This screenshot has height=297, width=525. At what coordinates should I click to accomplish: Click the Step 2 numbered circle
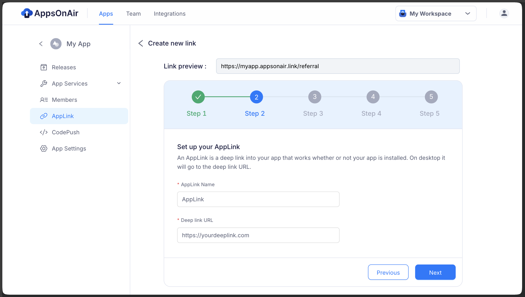(256, 97)
